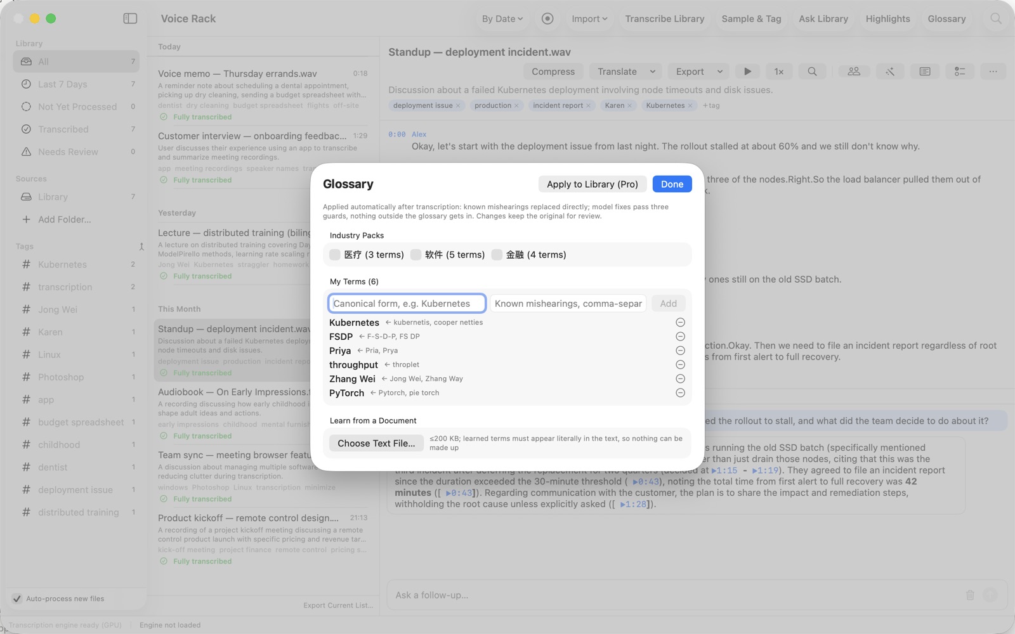Open the speakers people icon
The width and height of the screenshot is (1015, 634).
pyautogui.click(x=854, y=72)
